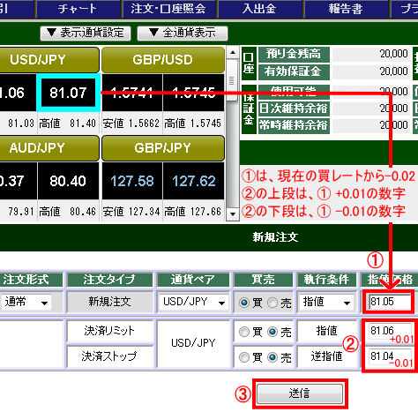The height and width of the screenshot is (412, 418).
Task: Click the 有効保証金 label
Action: pyautogui.click(x=294, y=71)
